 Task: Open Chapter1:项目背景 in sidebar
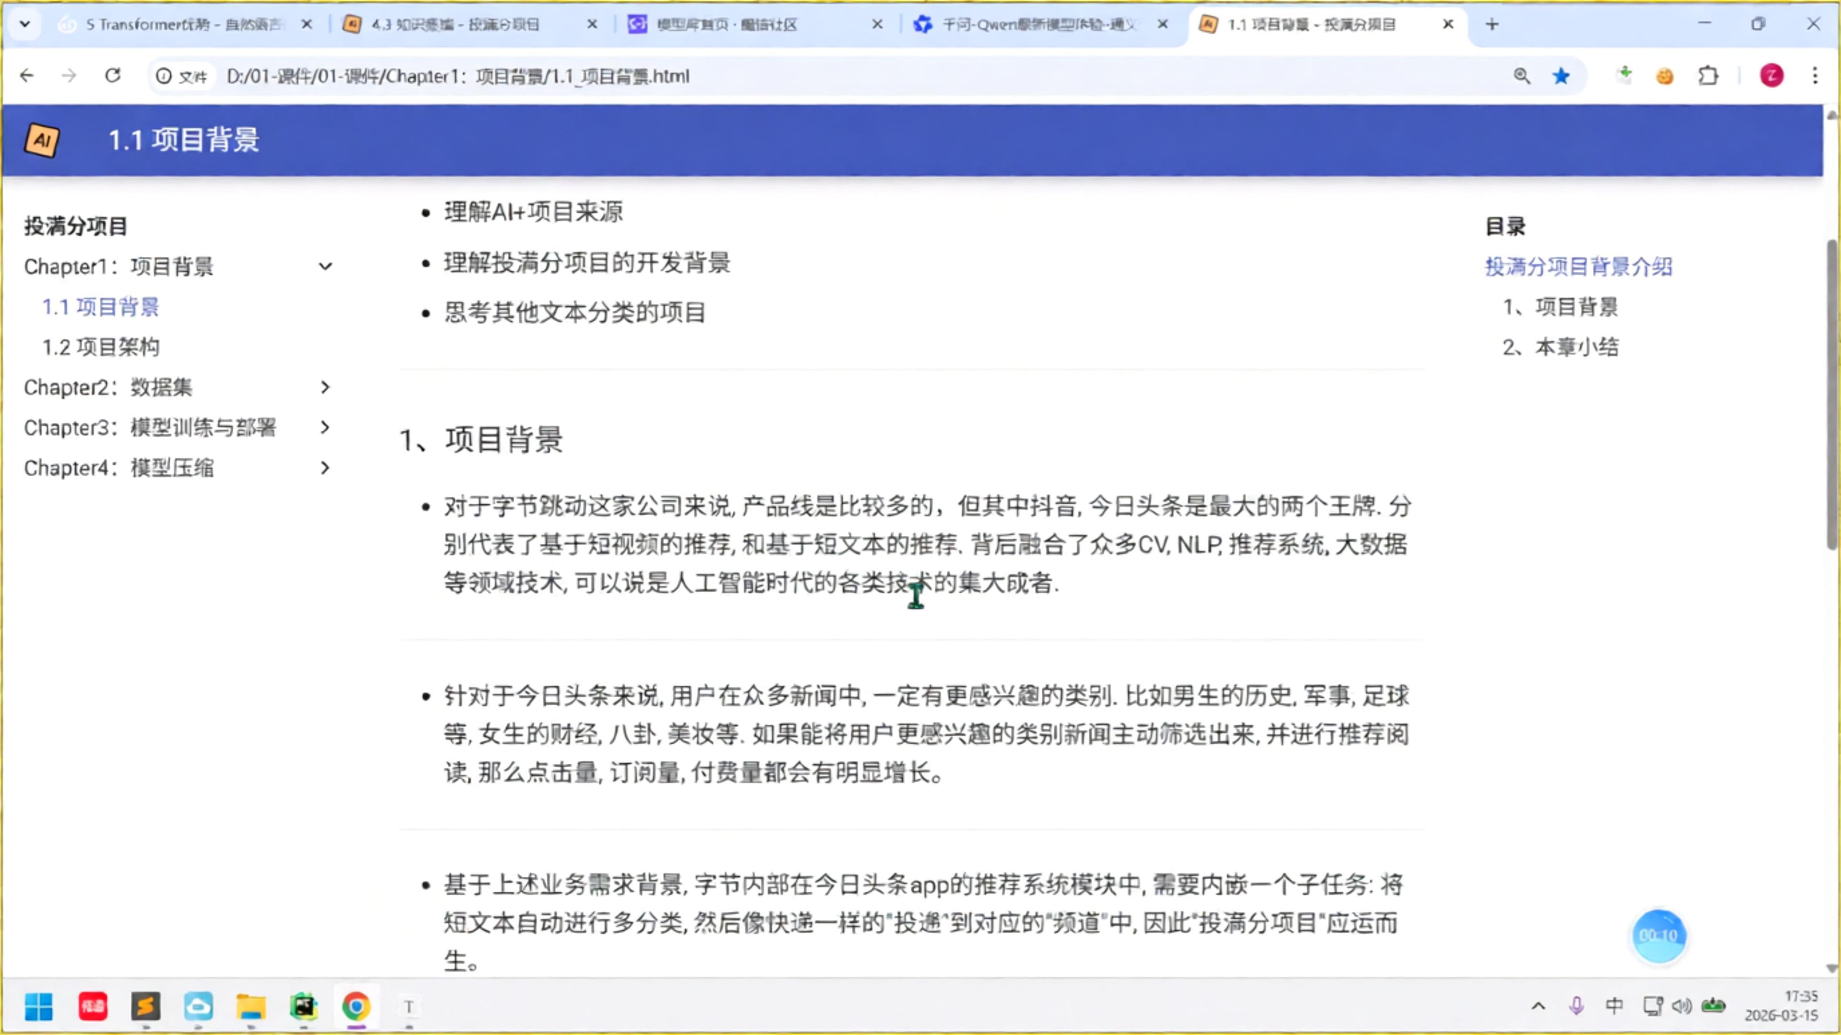click(x=118, y=266)
